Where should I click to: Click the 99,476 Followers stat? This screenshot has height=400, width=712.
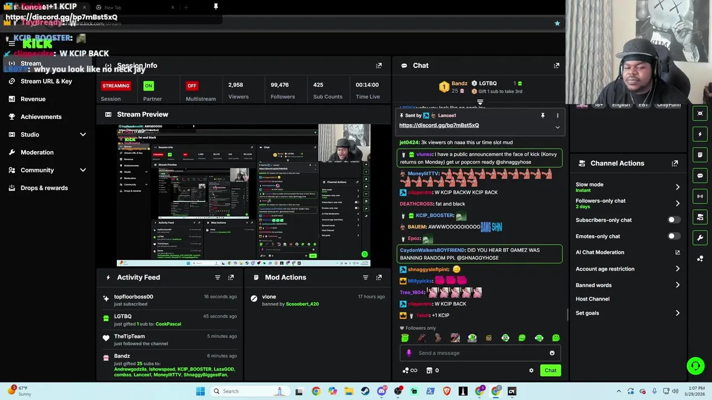click(283, 91)
